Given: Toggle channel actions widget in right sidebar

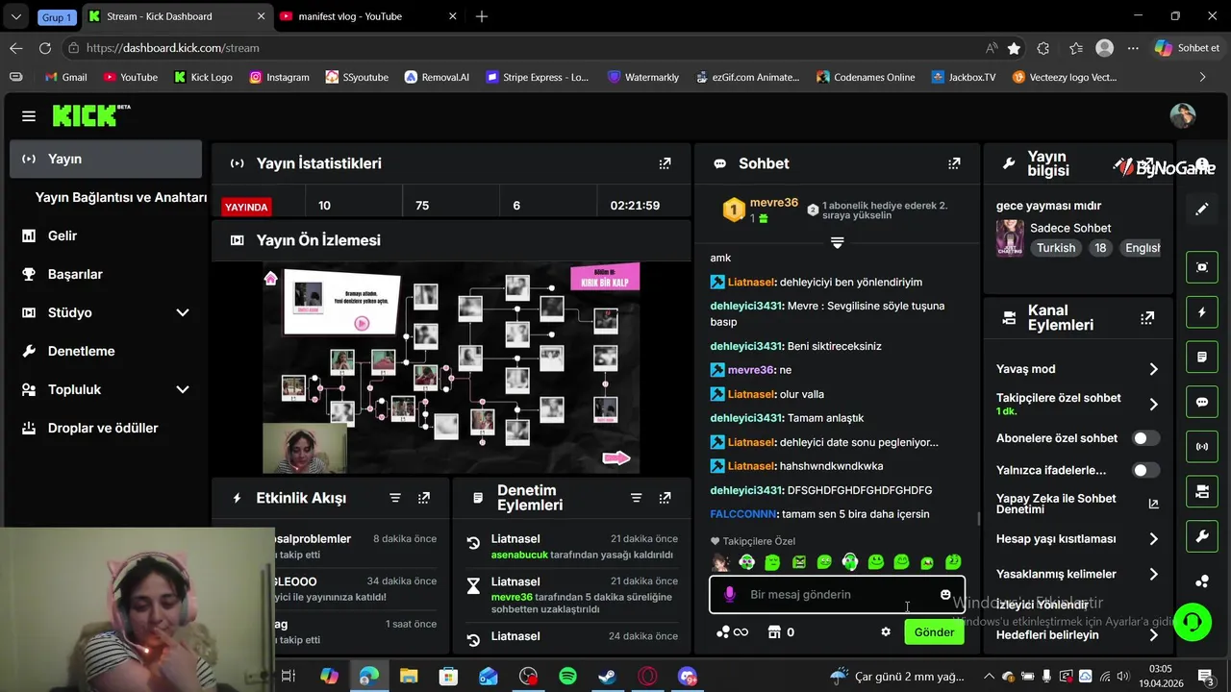Looking at the screenshot, I should (x=1202, y=492).
